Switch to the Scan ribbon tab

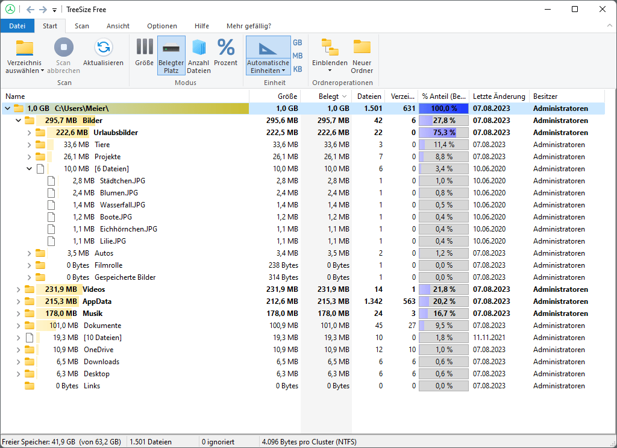[x=82, y=26]
